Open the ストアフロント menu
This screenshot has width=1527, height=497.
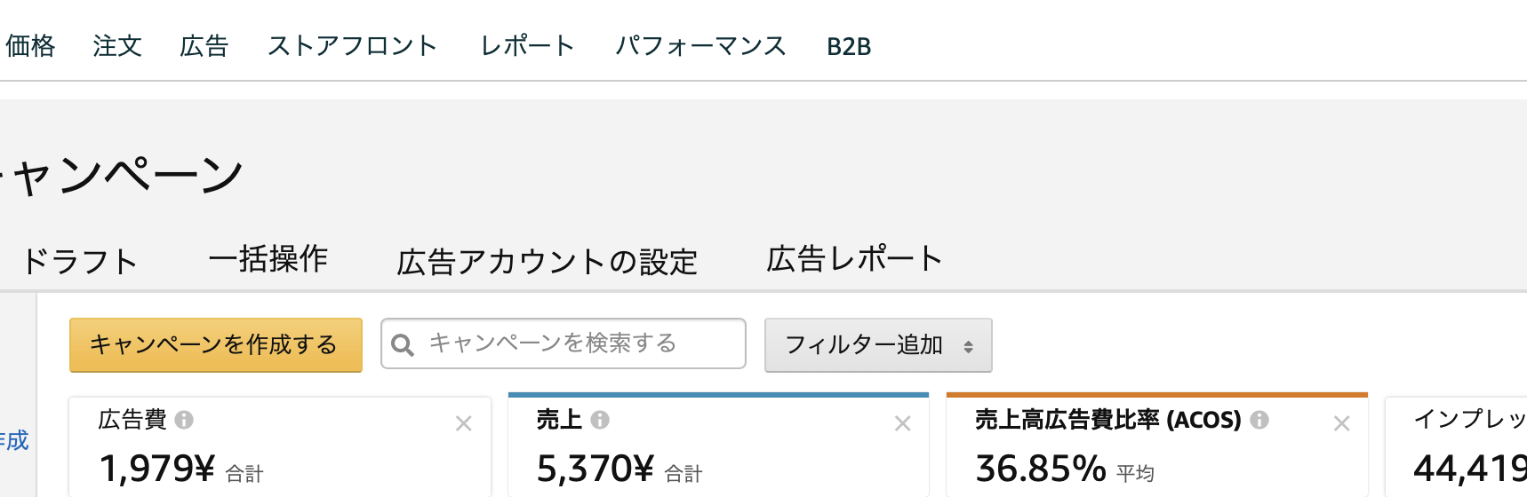(353, 46)
